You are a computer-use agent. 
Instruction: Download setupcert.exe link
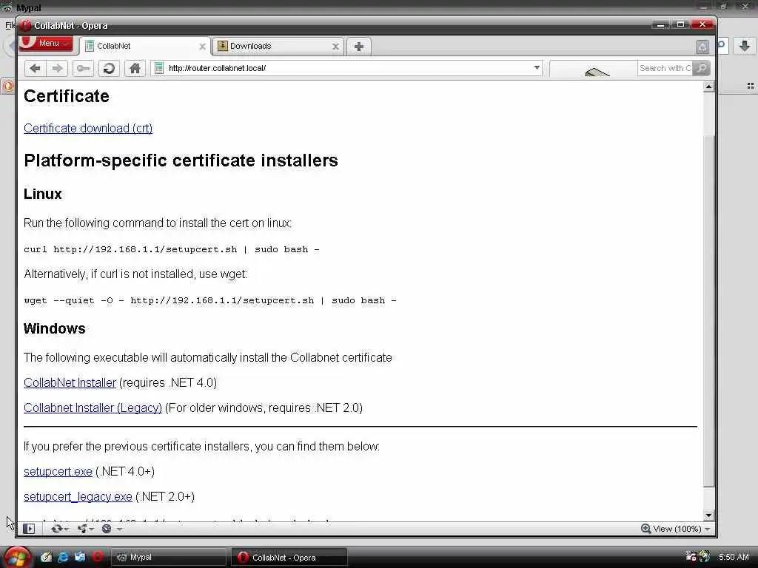[x=58, y=471]
